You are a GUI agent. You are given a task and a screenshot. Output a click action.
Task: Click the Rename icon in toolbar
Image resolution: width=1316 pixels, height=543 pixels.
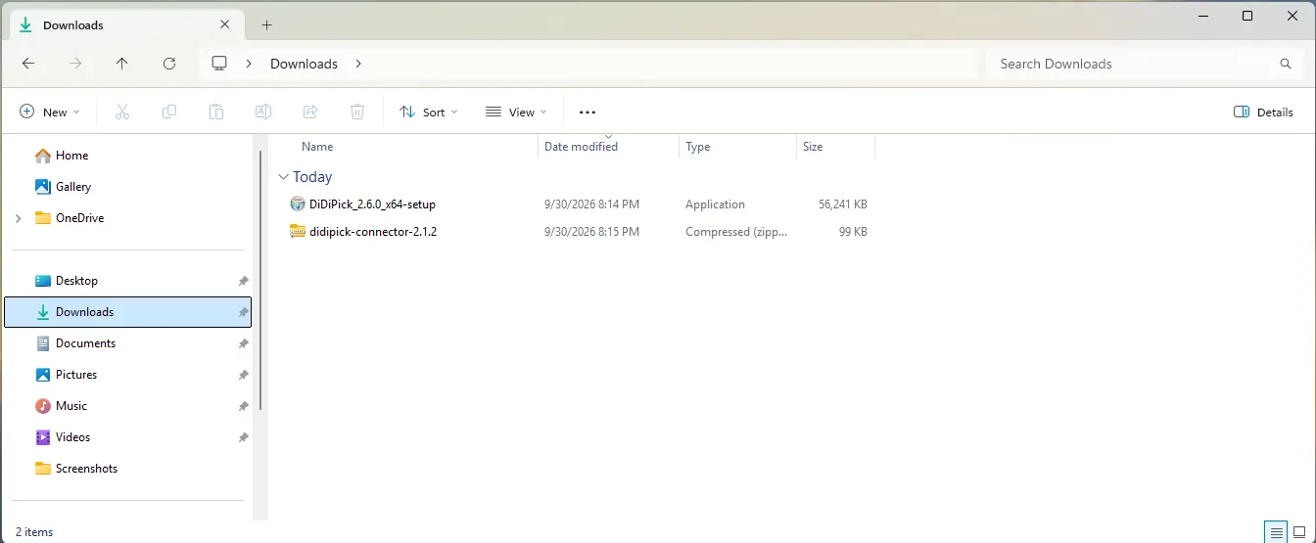pyautogui.click(x=263, y=113)
